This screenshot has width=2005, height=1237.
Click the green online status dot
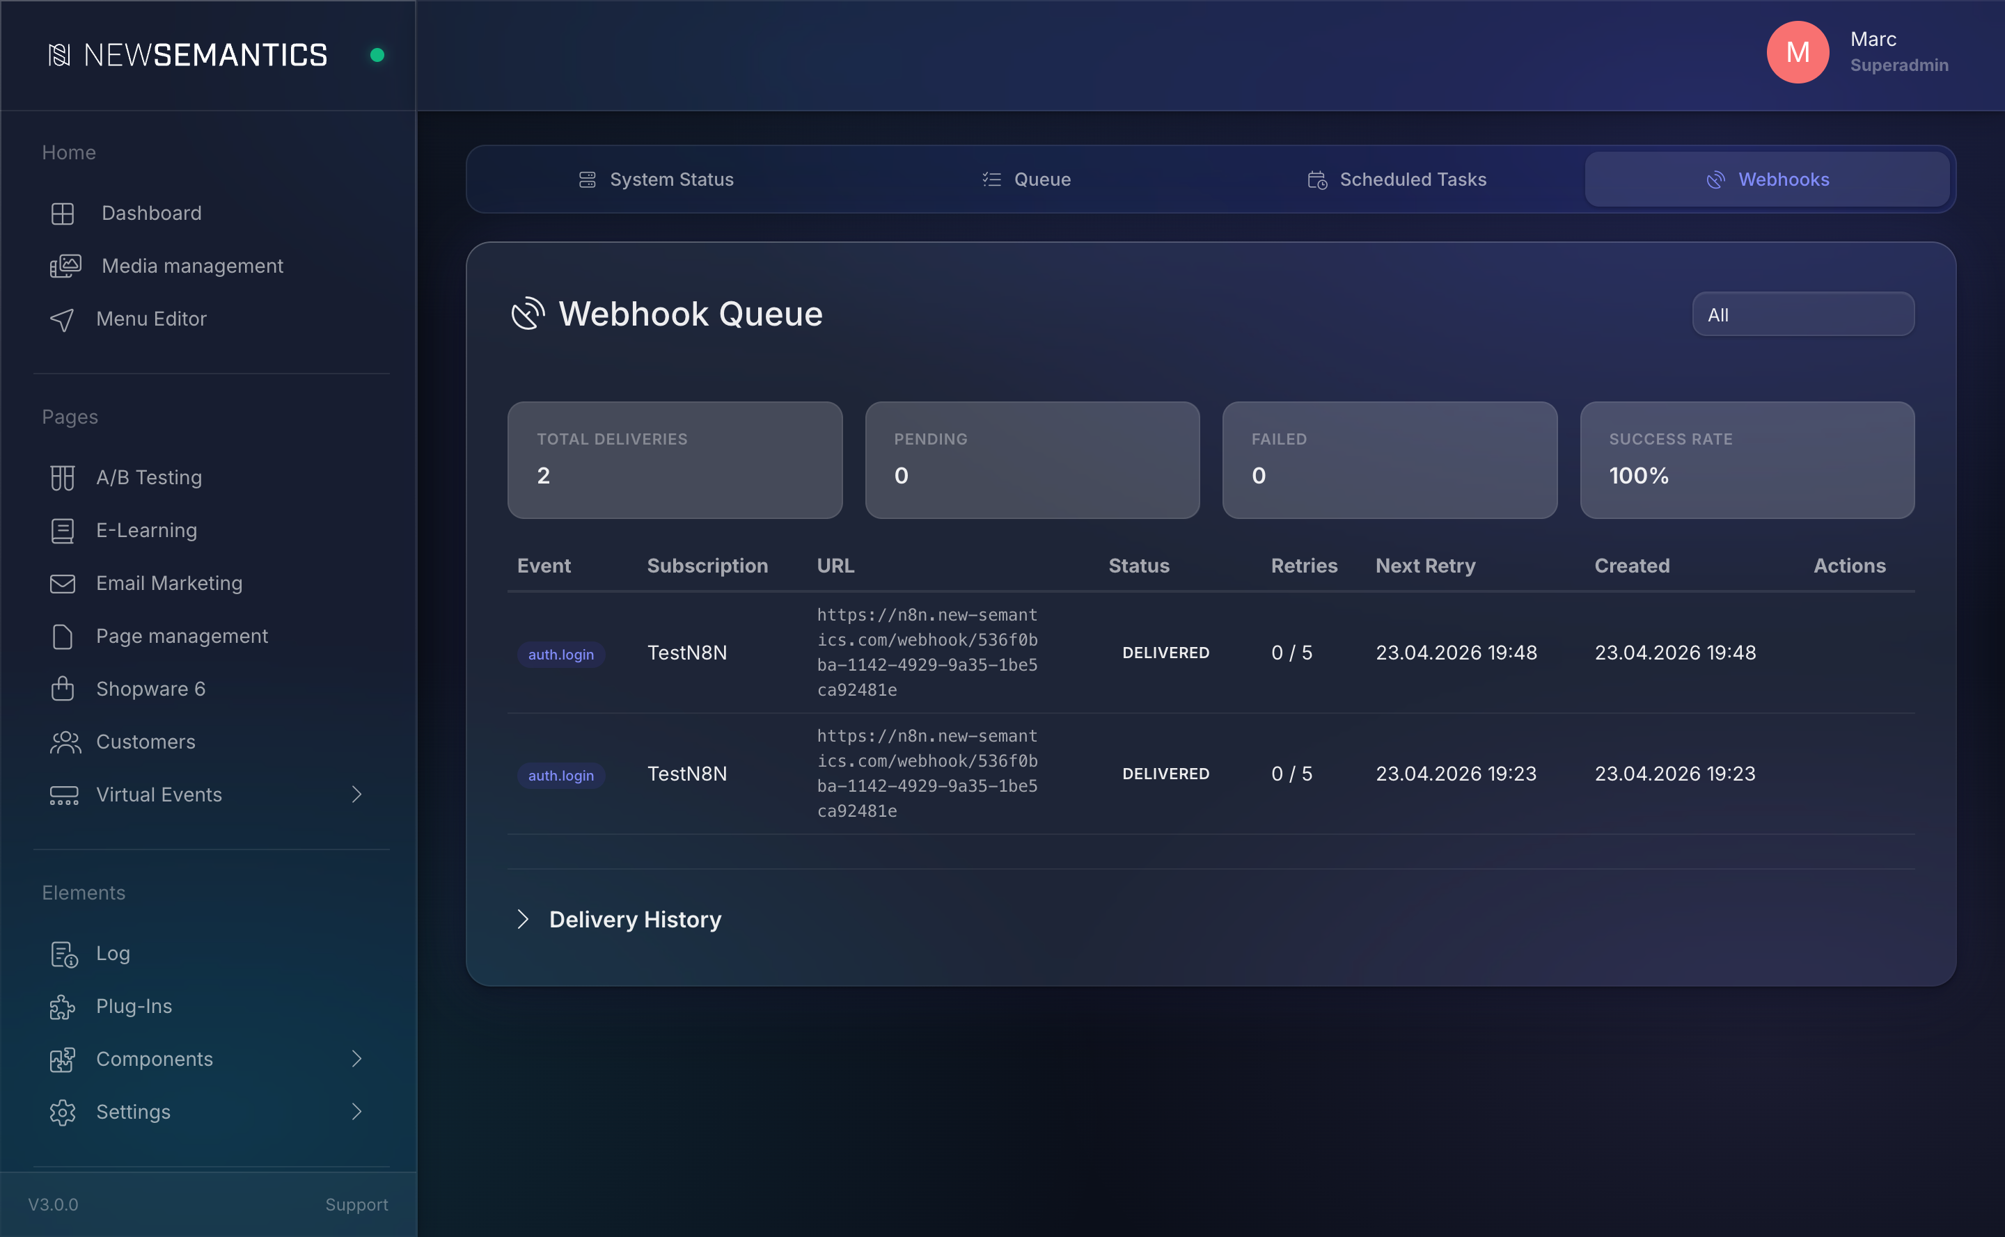[377, 55]
